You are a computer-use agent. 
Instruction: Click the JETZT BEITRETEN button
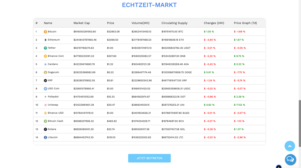[x=149, y=158]
